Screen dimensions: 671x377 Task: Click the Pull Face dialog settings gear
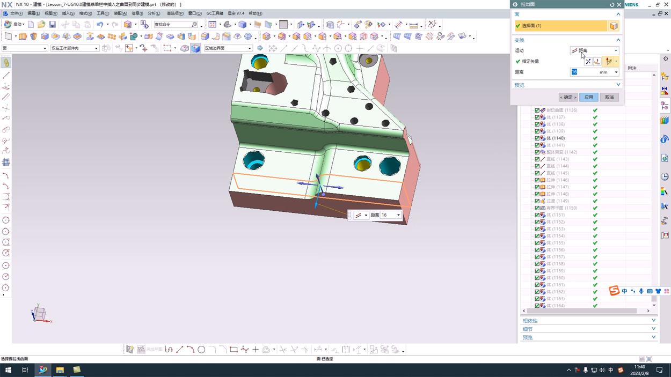(515, 4)
